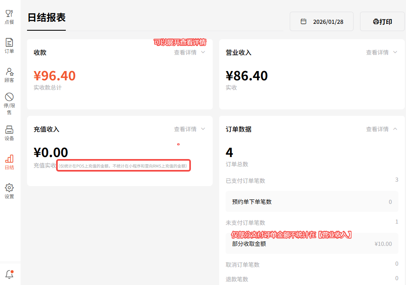Expand 充值收入 details chevron
The width and height of the screenshot is (406, 285).
203,129
